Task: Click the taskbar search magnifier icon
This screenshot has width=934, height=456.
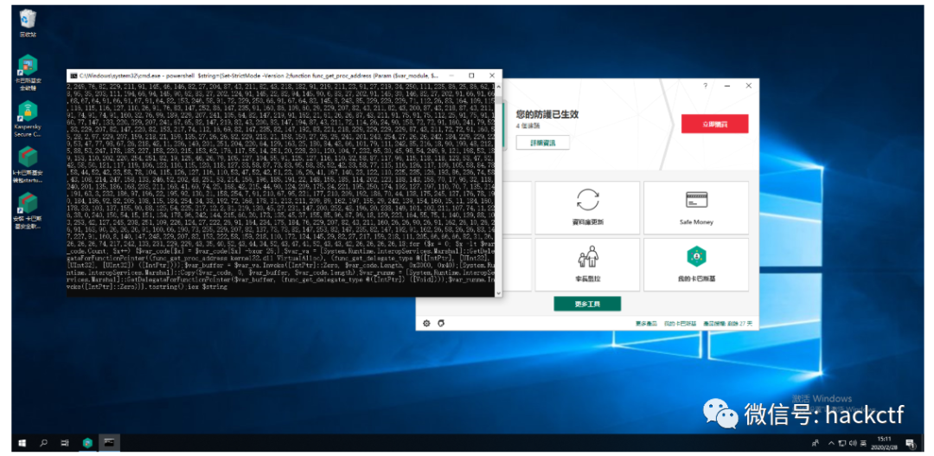Action: tap(43, 443)
